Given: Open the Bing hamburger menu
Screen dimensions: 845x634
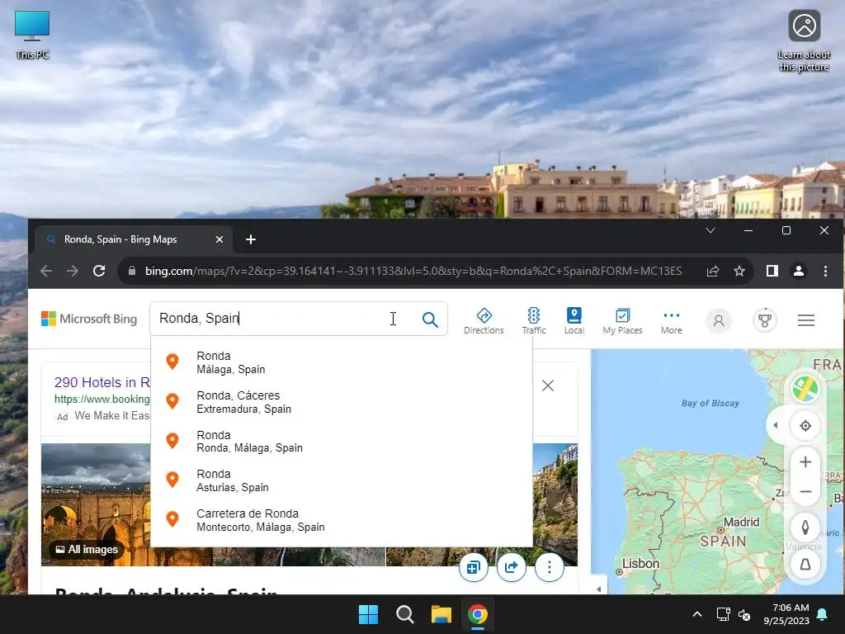Looking at the screenshot, I should point(805,320).
